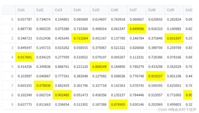Image resolution: width=199 pixels, height=113 pixels.
Task: Select cell 0.780279
Action: pyautogui.click(x=137, y=67)
